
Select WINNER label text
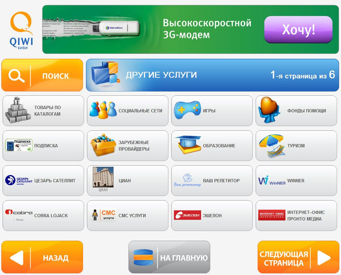click(296, 181)
